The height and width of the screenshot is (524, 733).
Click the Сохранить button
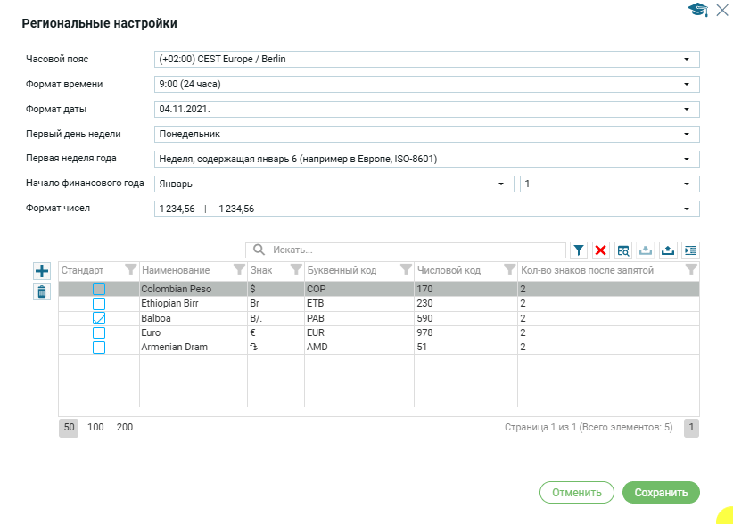click(661, 493)
